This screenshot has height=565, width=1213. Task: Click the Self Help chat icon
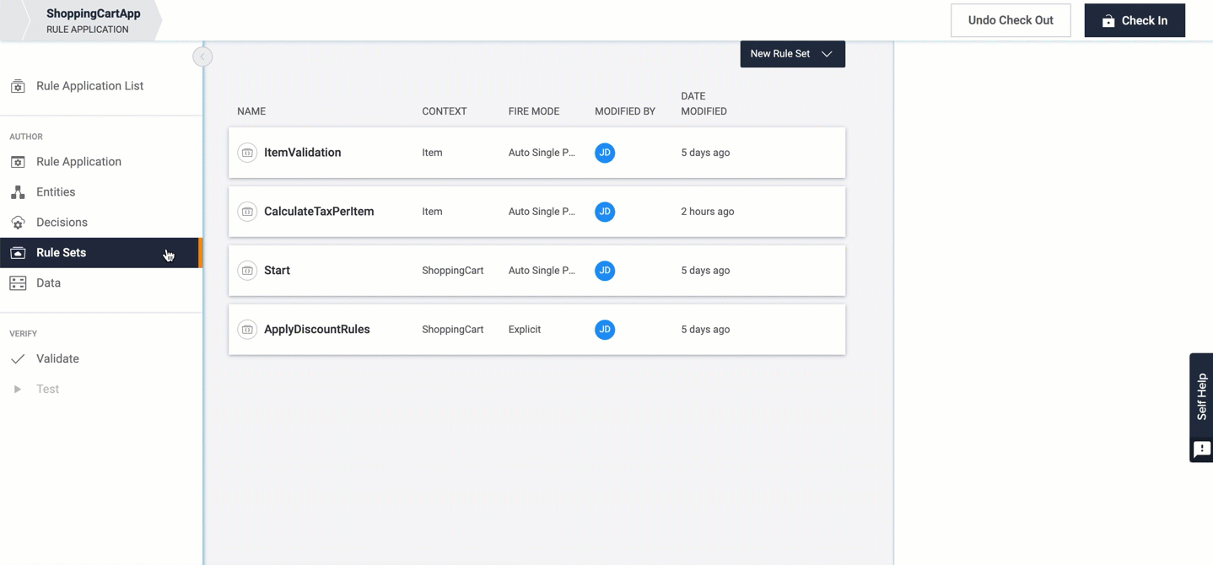(1202, 449)
